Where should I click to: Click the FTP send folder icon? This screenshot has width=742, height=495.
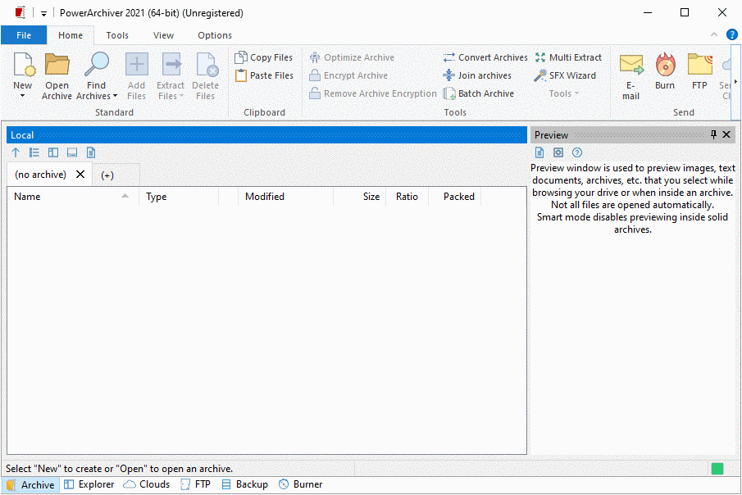(x=700, y=65)
